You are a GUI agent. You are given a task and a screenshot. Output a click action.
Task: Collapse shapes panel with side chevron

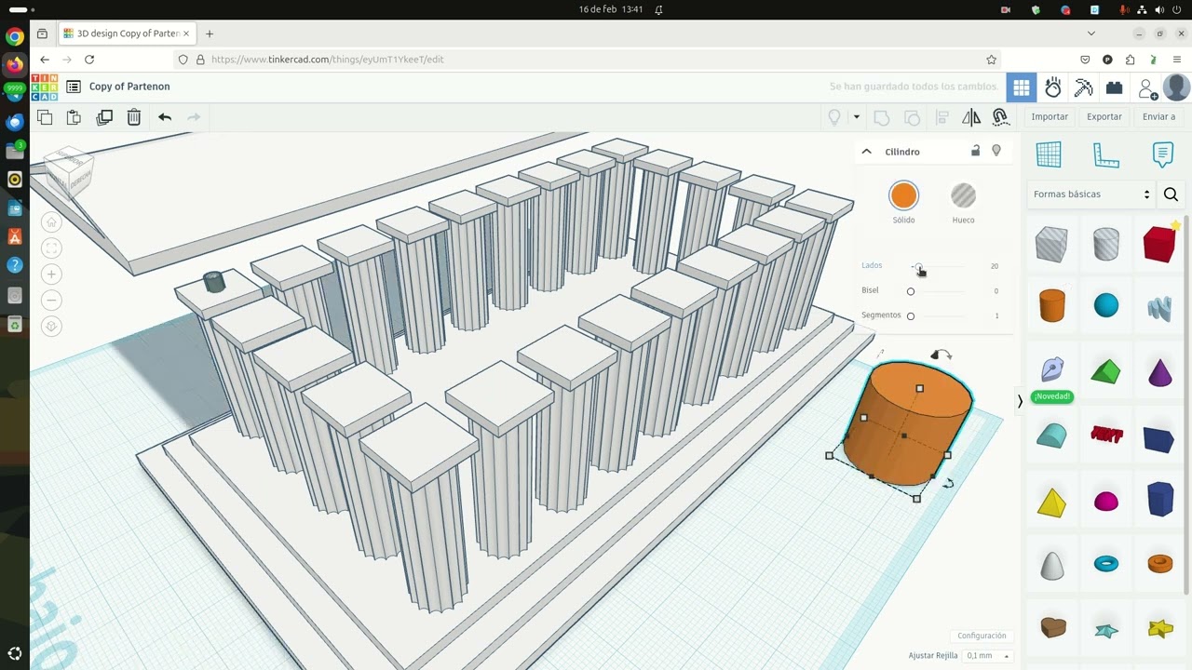tap(1020, 401)
